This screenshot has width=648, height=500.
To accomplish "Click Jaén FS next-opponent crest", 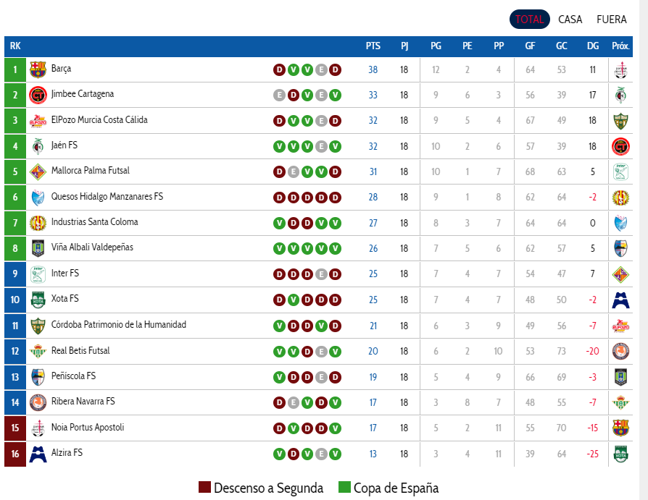I will tap(620, 146).
